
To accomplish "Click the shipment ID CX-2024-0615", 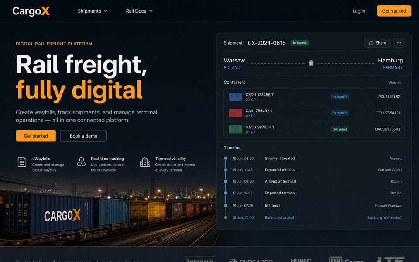I will 267,43.
